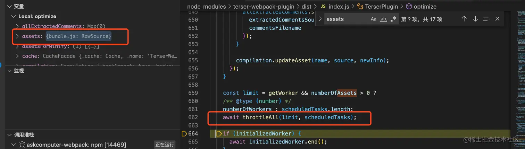This screenshot has height=149, width=525.
Task: Click the breakpoint arrow at line 664
Action: pos(184,133)
